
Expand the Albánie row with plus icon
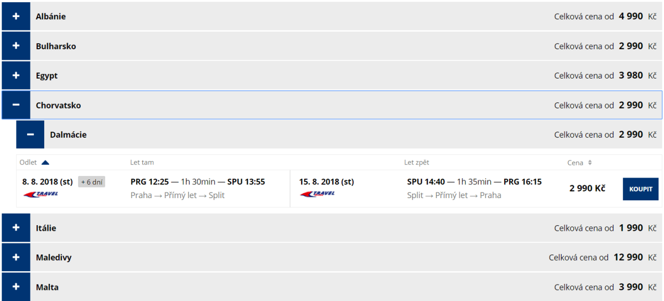pos(16,16)
